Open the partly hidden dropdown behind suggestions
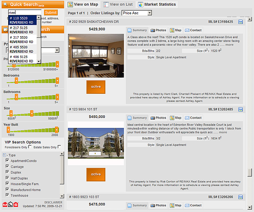This screenshot has width=254, height=212. point(57,50)
